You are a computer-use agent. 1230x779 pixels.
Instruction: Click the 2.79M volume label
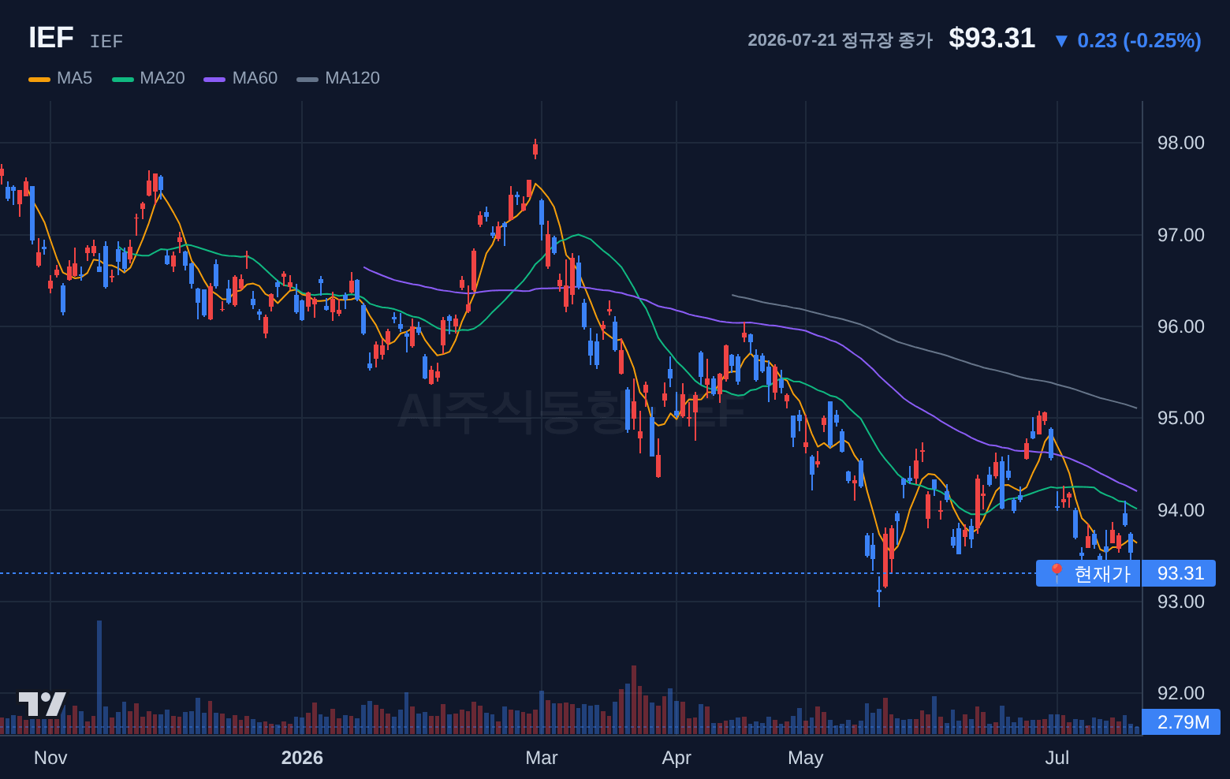tap(1182, 722)
